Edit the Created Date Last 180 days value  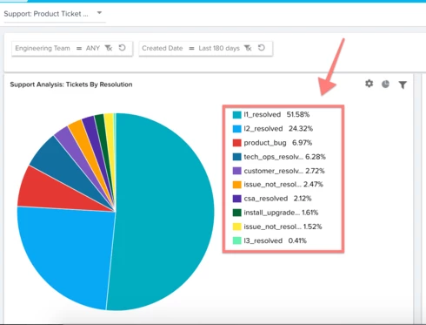tap(219, 48)
